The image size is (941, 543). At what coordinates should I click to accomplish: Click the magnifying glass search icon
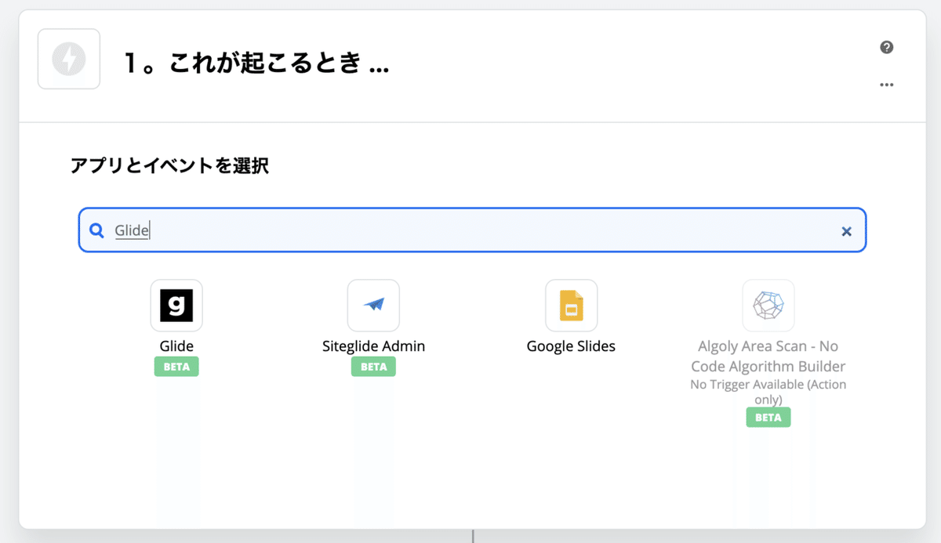coord(96,230)
